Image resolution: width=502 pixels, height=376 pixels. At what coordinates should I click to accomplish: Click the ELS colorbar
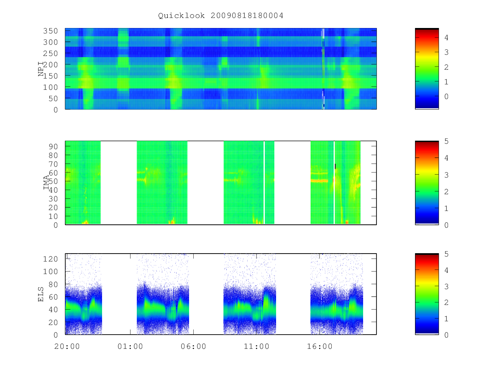click(427, 294)
